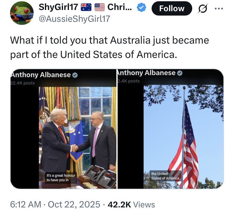
Task: Click the US flag emoji in name
Action: 100,7
